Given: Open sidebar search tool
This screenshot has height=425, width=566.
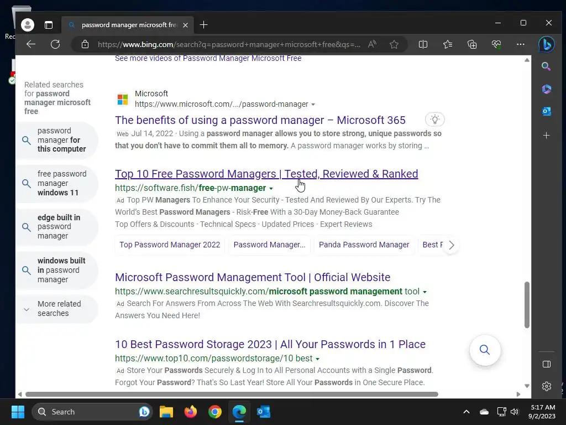Looking at the screenshot, I should [546, 66].
